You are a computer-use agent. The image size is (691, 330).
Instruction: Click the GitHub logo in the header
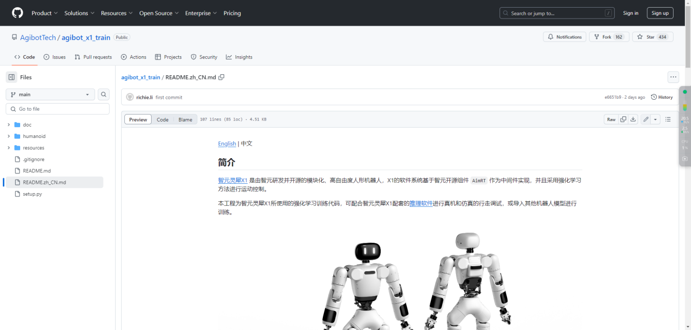(17, 13)
